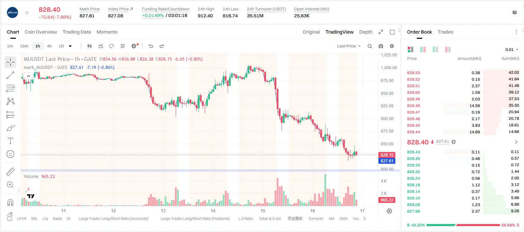Toggle the magnet snap mode
The width and height of the screenshot is (524, 232).
coord(10,203)
